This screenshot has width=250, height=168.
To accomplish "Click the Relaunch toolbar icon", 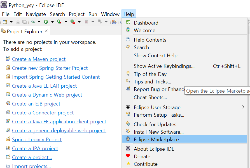I will 100,22.
